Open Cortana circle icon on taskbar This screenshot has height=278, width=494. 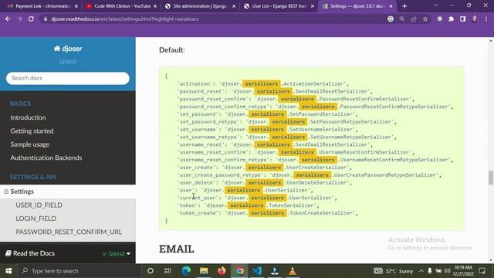coord(151,271)
